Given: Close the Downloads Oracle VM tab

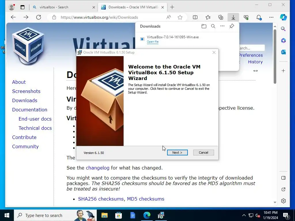Looking at the screenshot, I should [x=163, y=7].
